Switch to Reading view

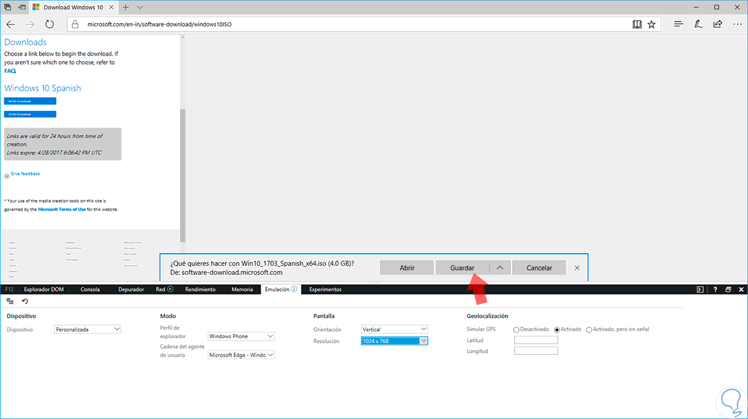637,25
